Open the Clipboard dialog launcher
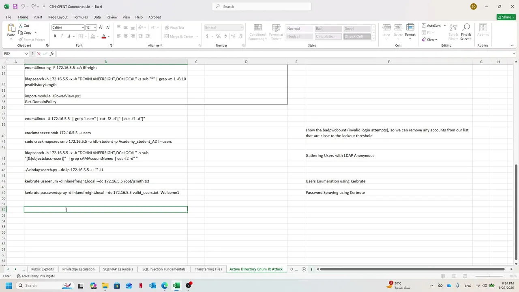Image resolution: width=519 pixels, height=292 pixels. pyautogui.click(x=47, y=45)
